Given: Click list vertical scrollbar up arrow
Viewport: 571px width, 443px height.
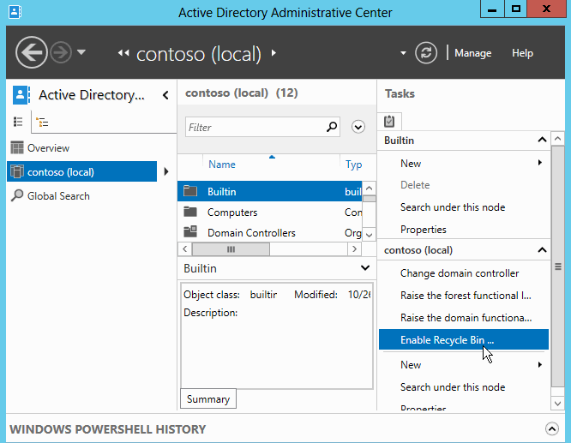Looking at the screenshot, I should [370, 188].
